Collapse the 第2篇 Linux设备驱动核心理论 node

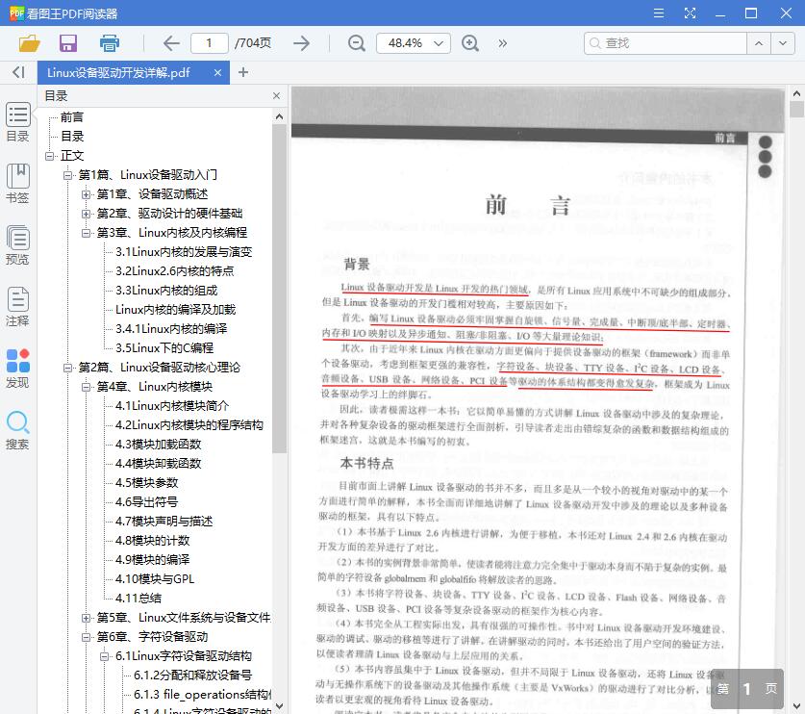point(67,368)
